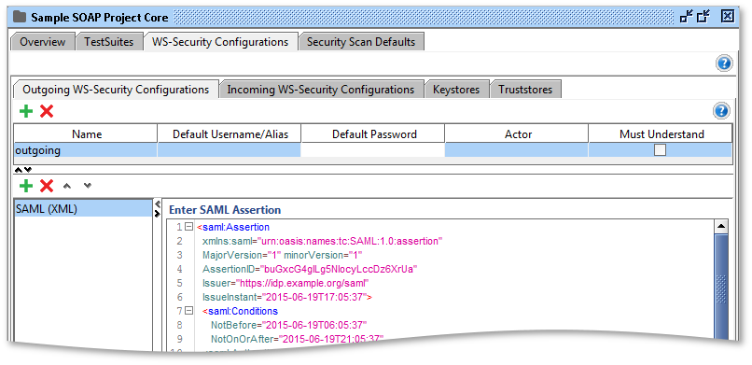Click the Actor column header
The image size is (752, 365).
[x=517, y=133]
